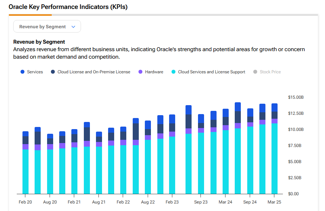
Task: Click the Aug 22 x-axis label
Action: (148, 202)
